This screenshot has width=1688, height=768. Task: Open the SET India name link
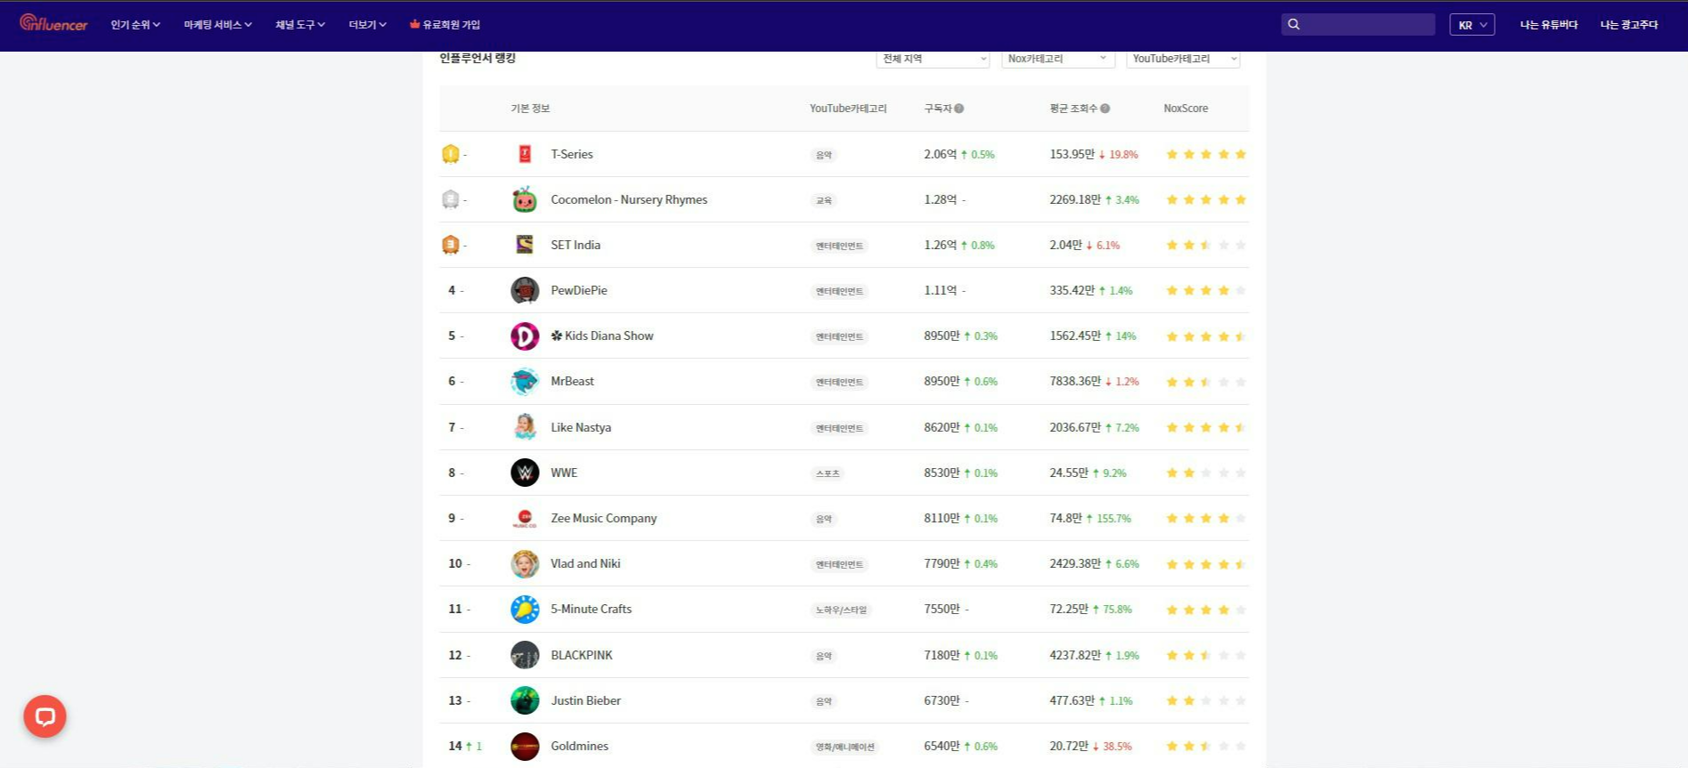(575, 245)
